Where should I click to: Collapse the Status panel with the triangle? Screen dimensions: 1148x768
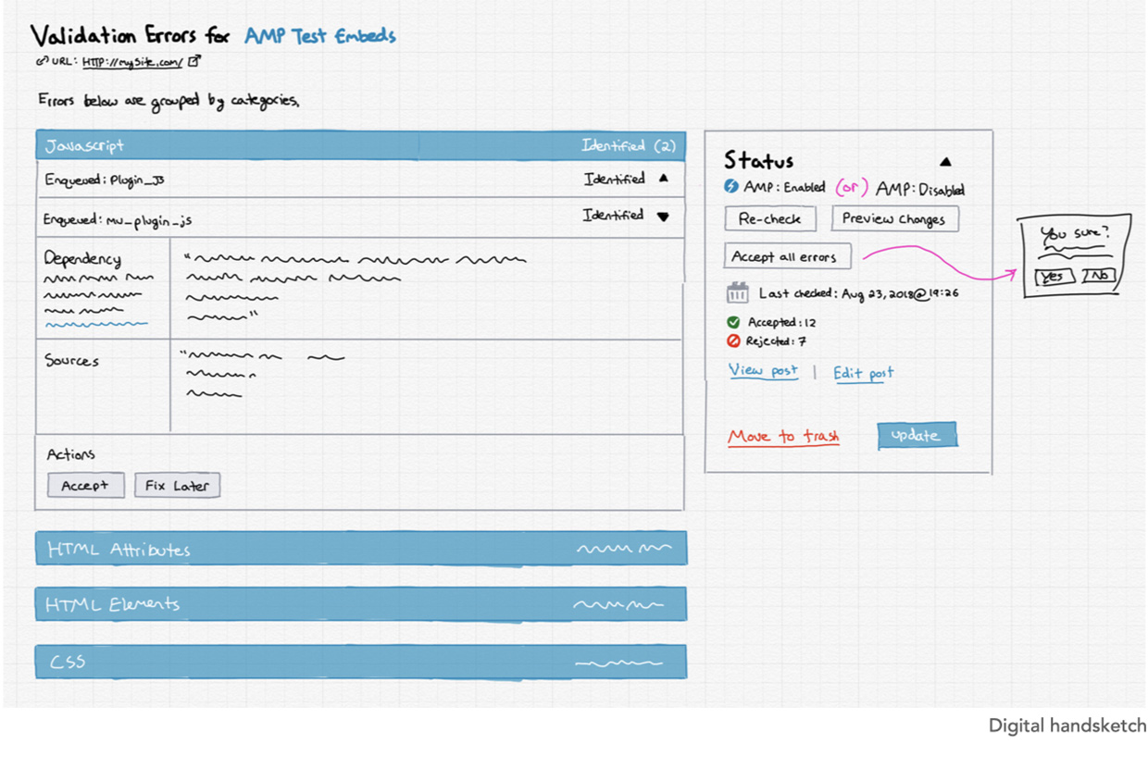(945, 162)
